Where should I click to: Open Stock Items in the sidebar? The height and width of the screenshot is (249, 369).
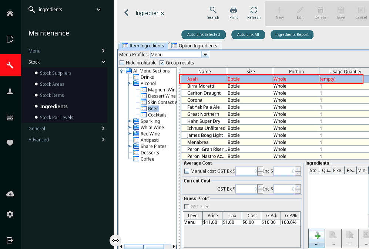coord(52,95)
